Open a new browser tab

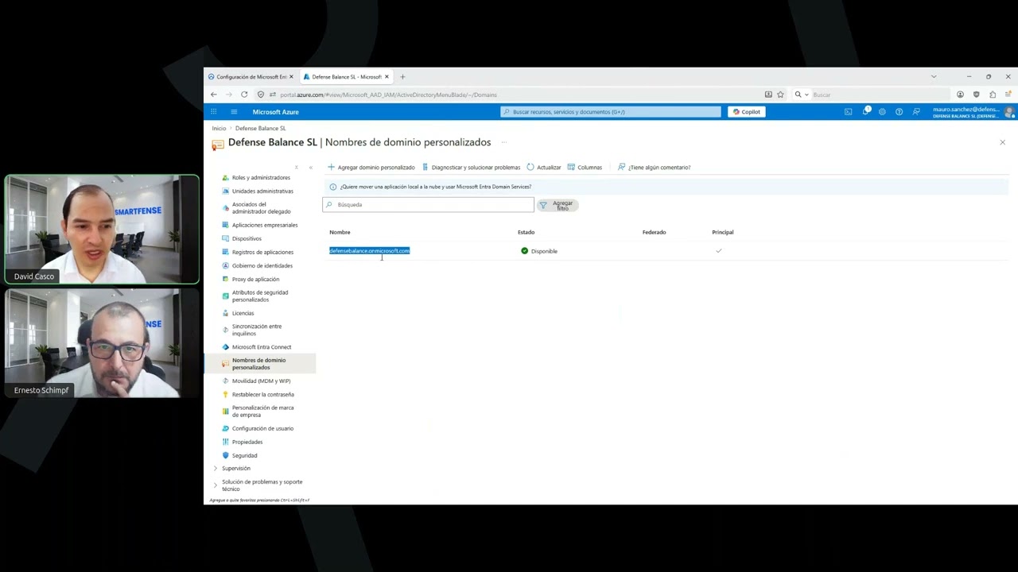click(402, 77)
